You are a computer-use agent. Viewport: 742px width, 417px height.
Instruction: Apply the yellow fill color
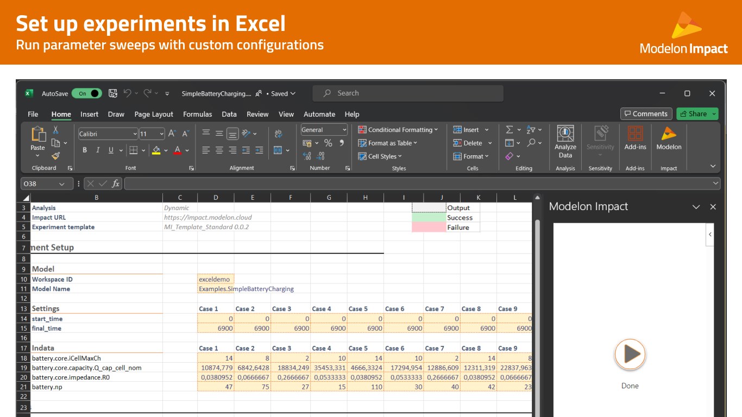156,150
